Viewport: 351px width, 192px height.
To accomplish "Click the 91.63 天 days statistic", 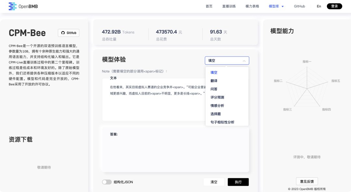I will point(218,32).
